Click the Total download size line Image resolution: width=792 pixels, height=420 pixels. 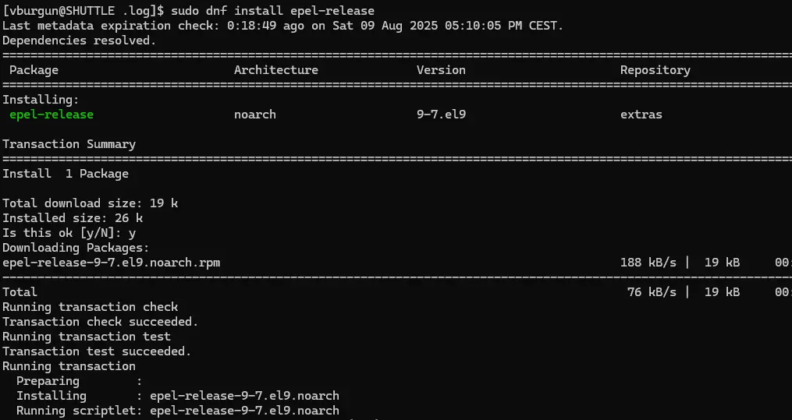90,203
